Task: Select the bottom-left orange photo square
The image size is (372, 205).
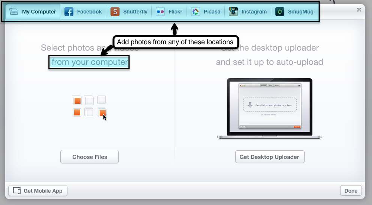Action: pos(77,112)
